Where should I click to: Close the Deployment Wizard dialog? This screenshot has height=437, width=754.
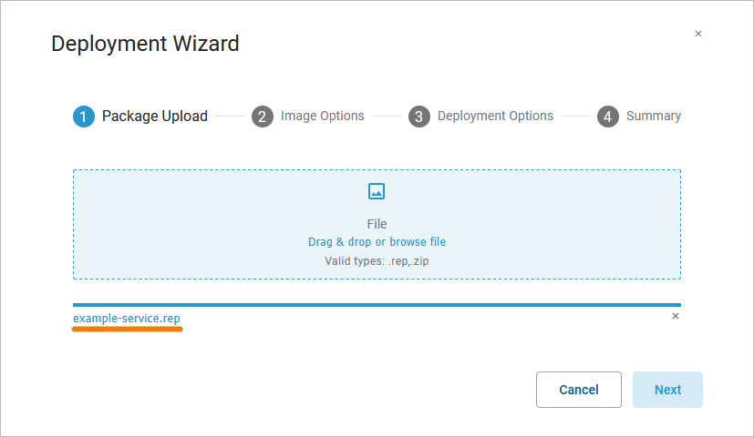click(698, 34)
